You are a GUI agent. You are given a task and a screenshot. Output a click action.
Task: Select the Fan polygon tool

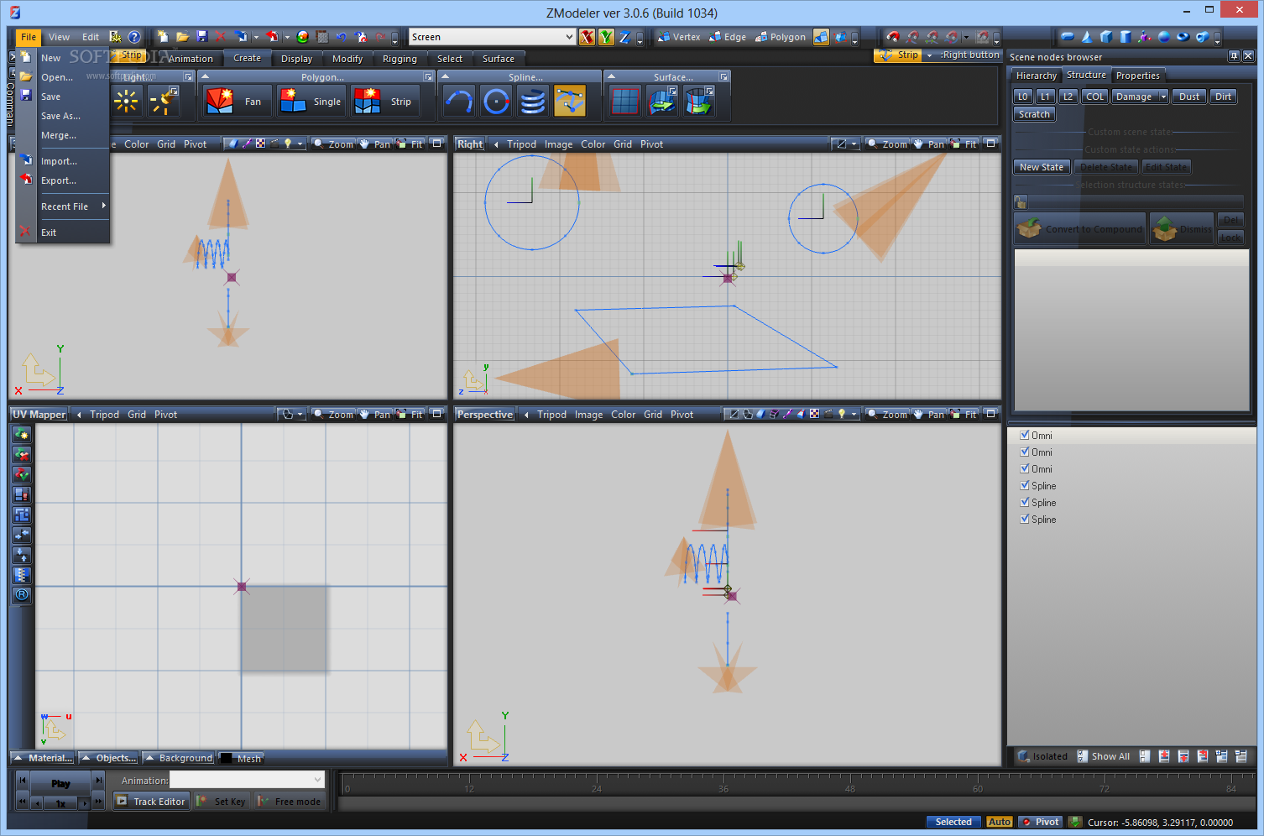pos(237,102)
